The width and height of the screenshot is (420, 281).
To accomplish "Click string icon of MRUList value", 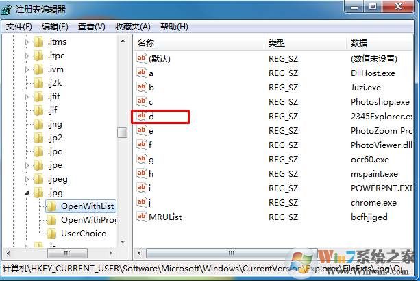I will click(141, 217).
